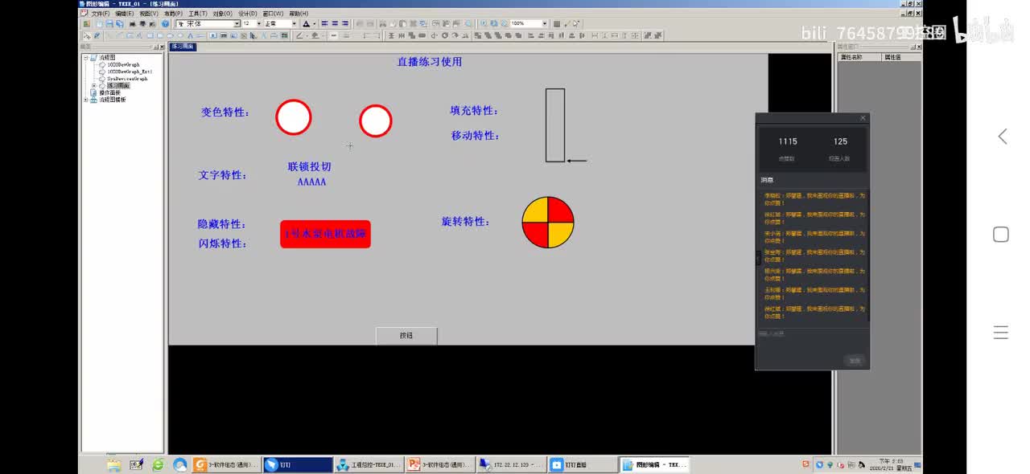Open the file explorer taskbar icon
Viewport: 1030px width, 474px height.
(113, 464)
